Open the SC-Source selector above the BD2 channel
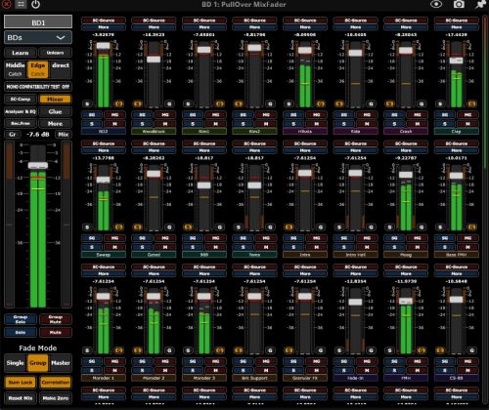The width and height of the screenshot is (489, 410). click(104, 20)
